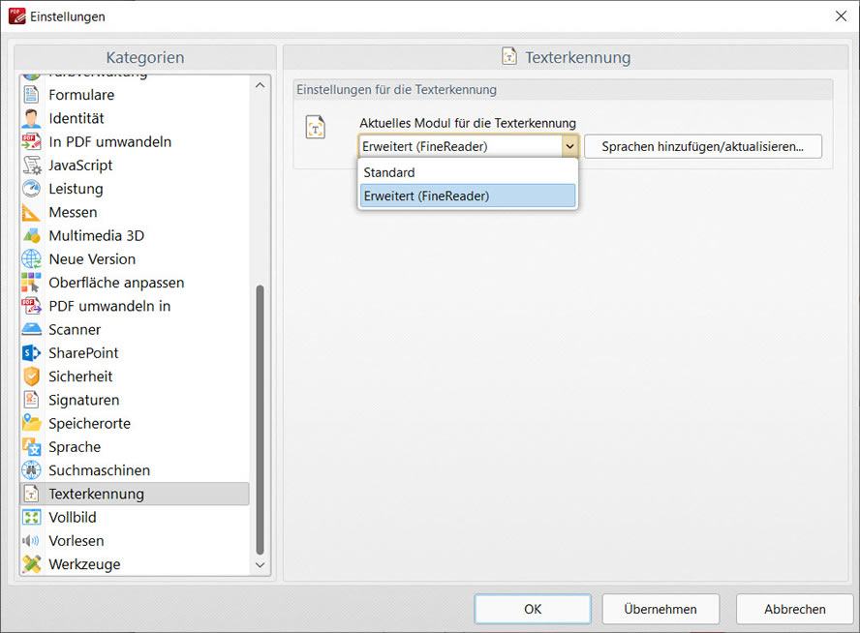
Task: Open the Identität category
Action: pos(135,118)
